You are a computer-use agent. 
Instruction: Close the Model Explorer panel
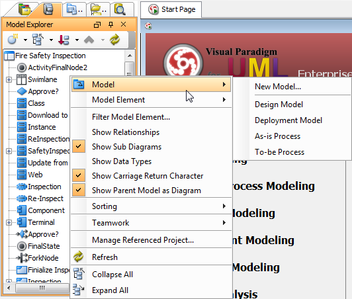(123, 24)
